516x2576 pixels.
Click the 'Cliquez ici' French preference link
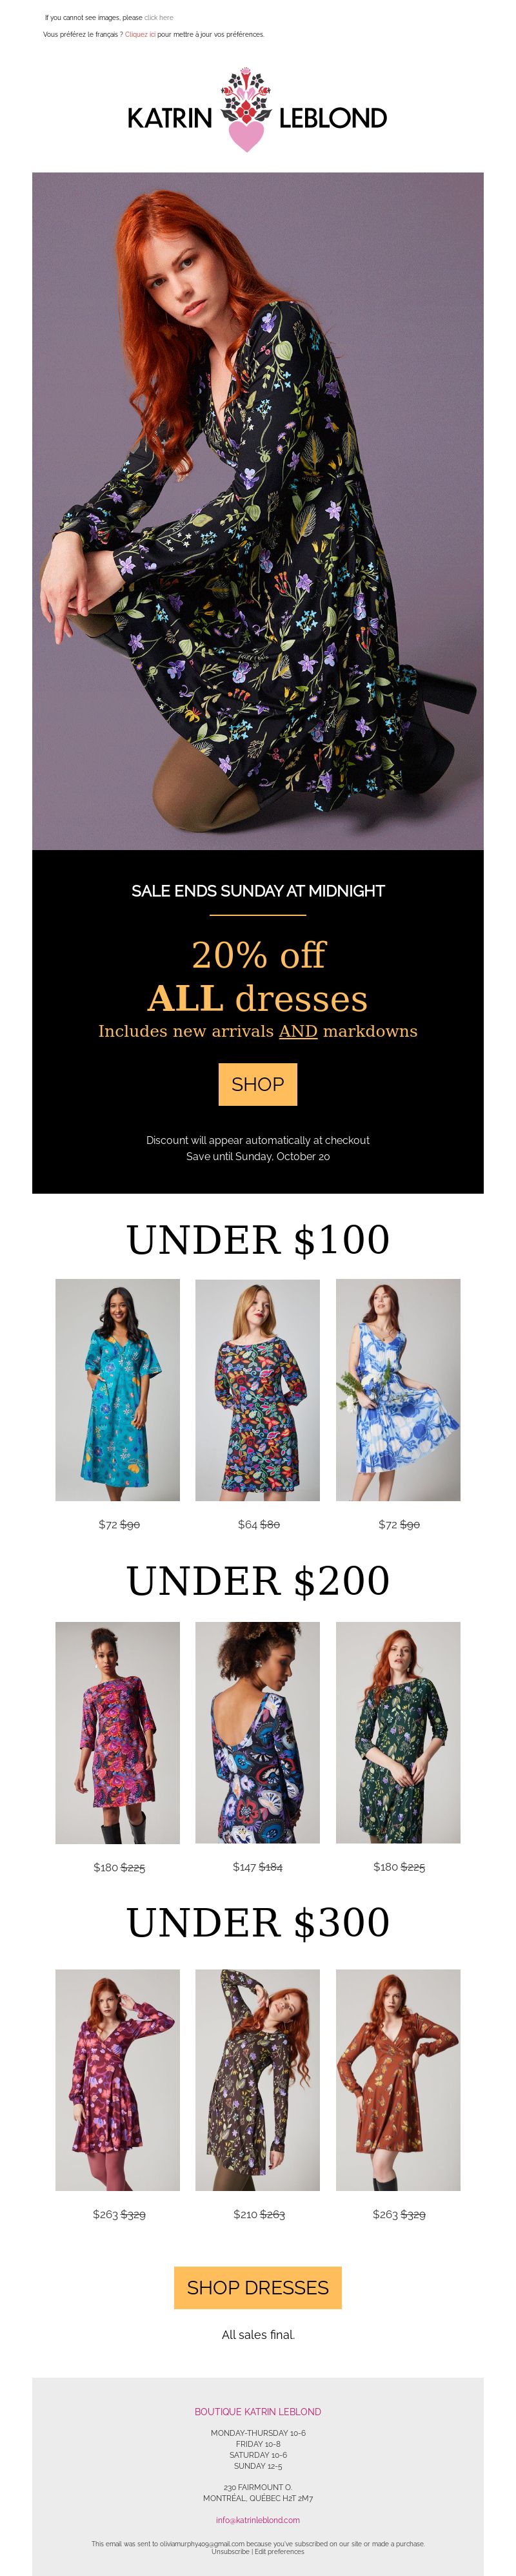click(x=140, y=34)
